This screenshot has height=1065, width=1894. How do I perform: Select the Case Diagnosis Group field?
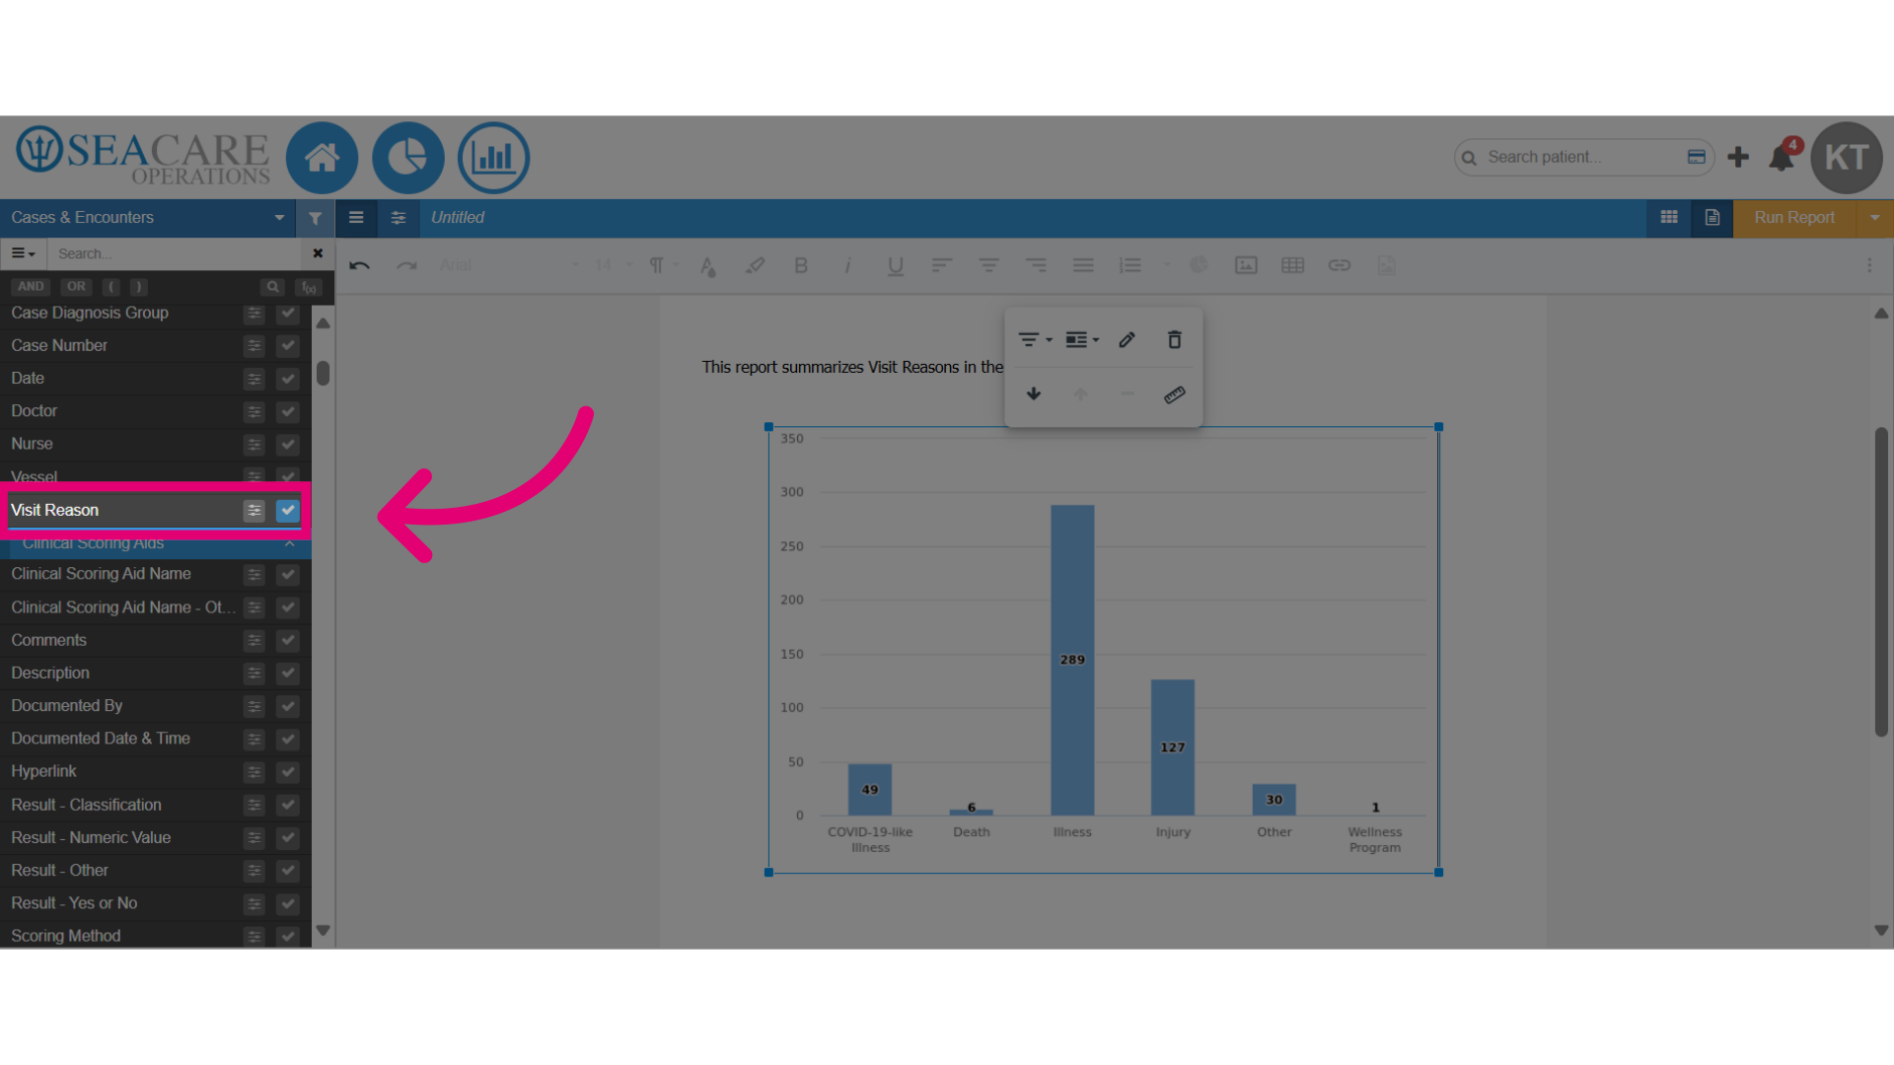(90, 313)
